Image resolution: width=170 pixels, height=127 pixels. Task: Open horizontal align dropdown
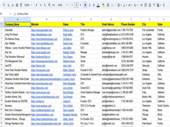(x=120, y=5)
